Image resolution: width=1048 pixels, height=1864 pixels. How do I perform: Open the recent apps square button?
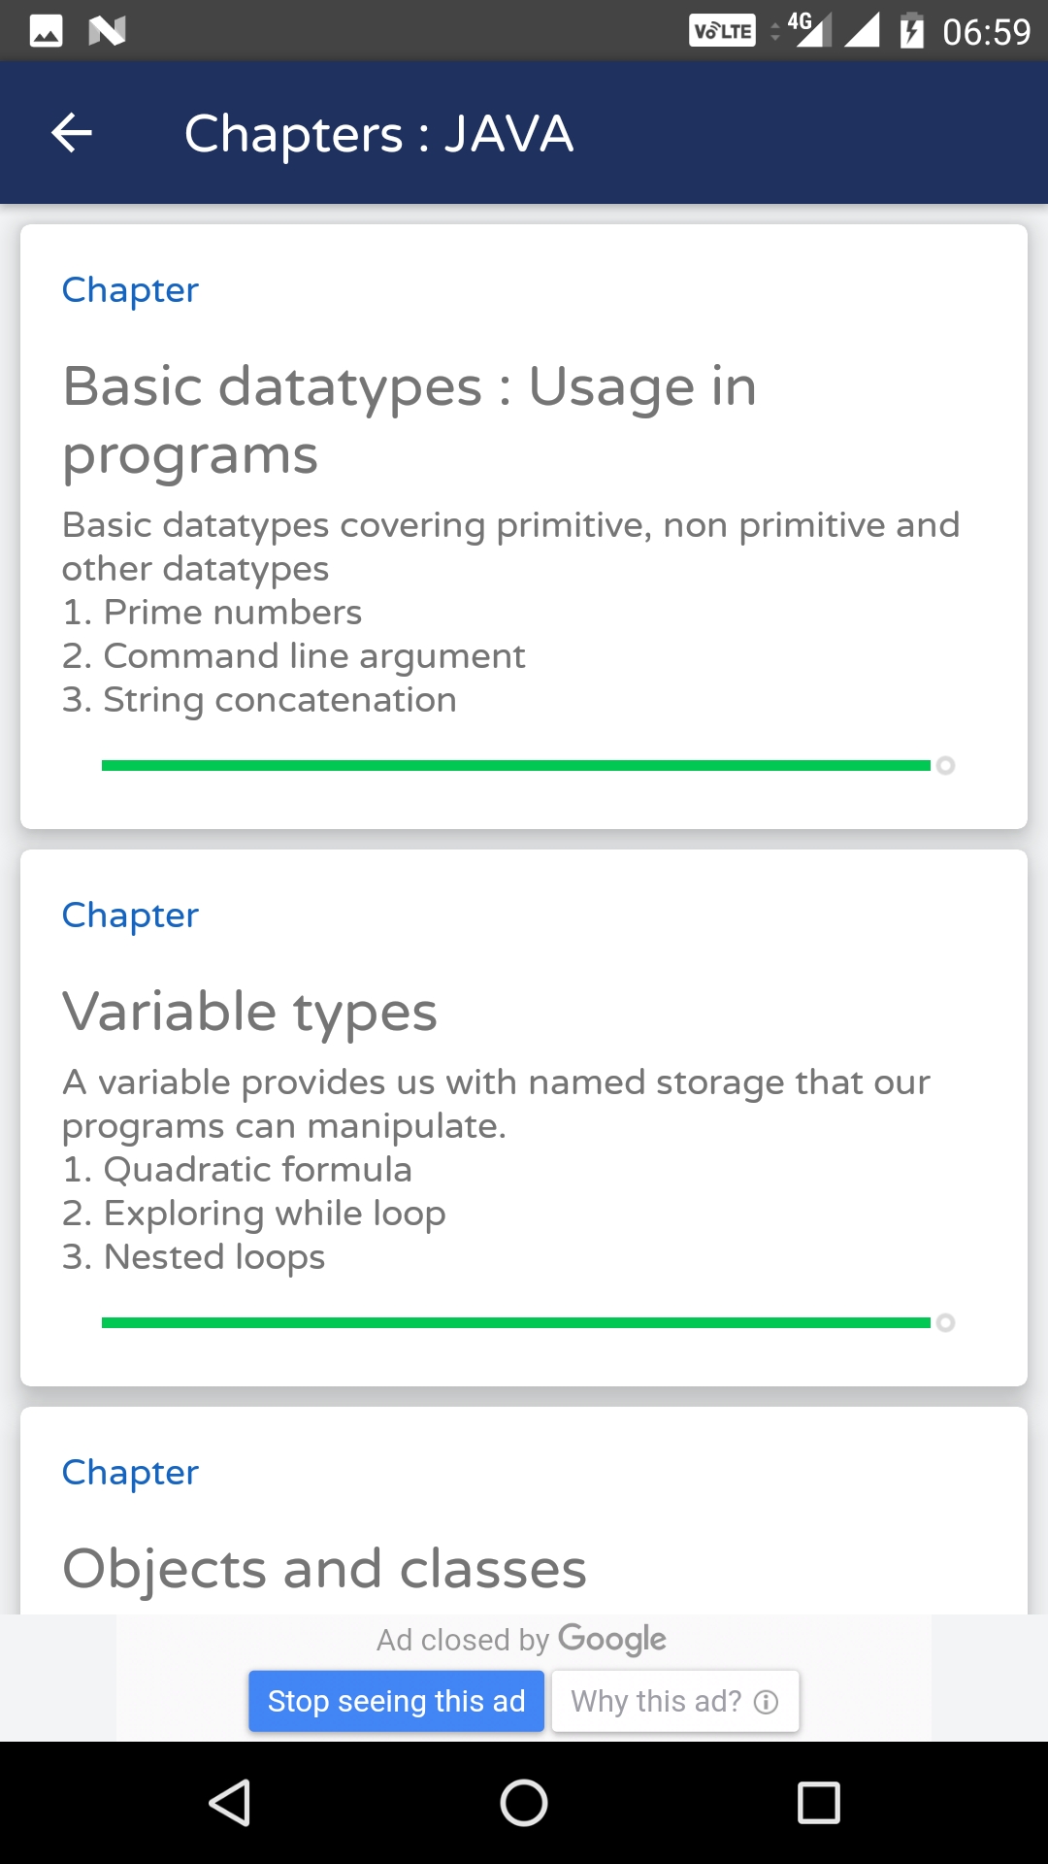818,1803
